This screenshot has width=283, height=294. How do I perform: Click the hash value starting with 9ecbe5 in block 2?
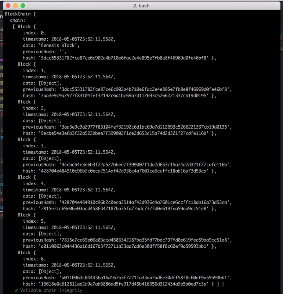[124, 133]
